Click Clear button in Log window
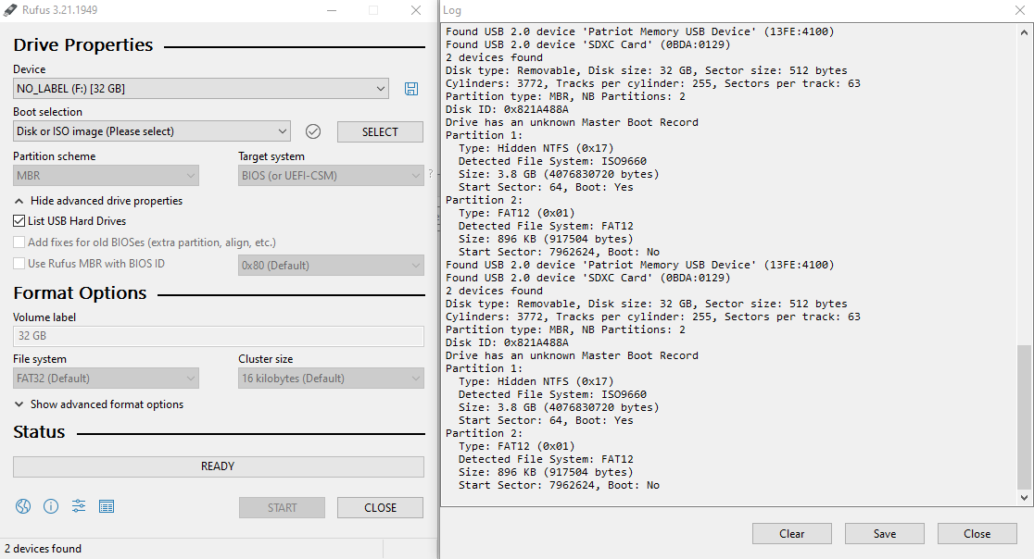Screen dimensions: 1034x559 click(792, 534)
